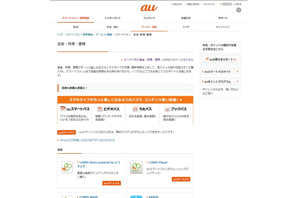The image size is (298, 198).
Task: Open the LISMO! ケータイ向け page link
Action: [158, 59]
